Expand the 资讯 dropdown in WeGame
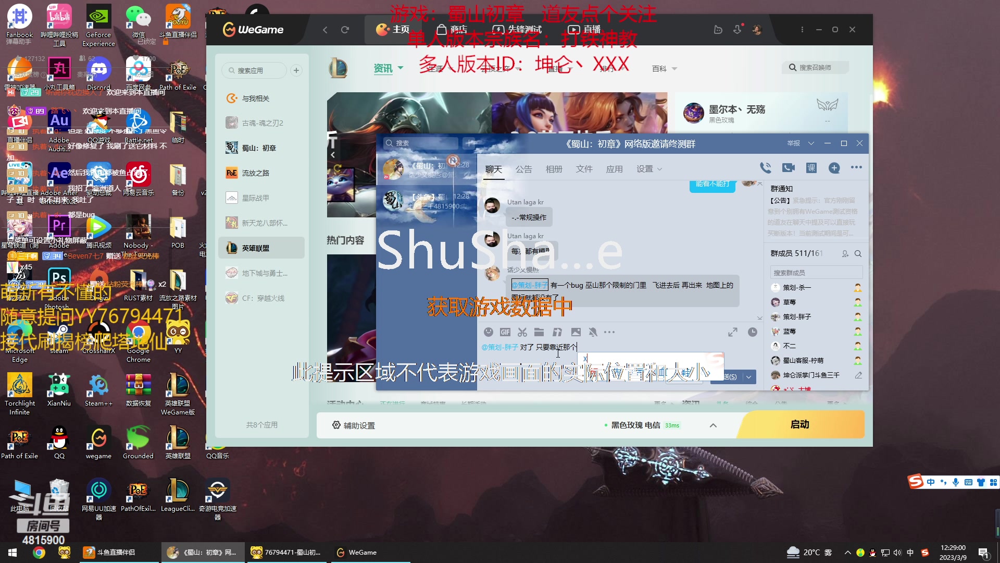Image resolution: width=1000 pixels, height=563 pixels. [401, 68]
